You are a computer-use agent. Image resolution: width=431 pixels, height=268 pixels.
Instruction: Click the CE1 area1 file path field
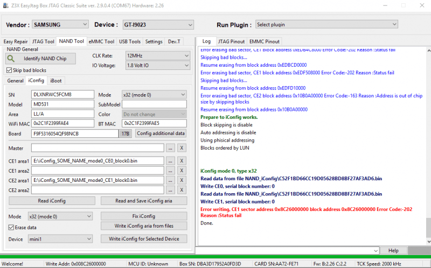tap(98, 161)
